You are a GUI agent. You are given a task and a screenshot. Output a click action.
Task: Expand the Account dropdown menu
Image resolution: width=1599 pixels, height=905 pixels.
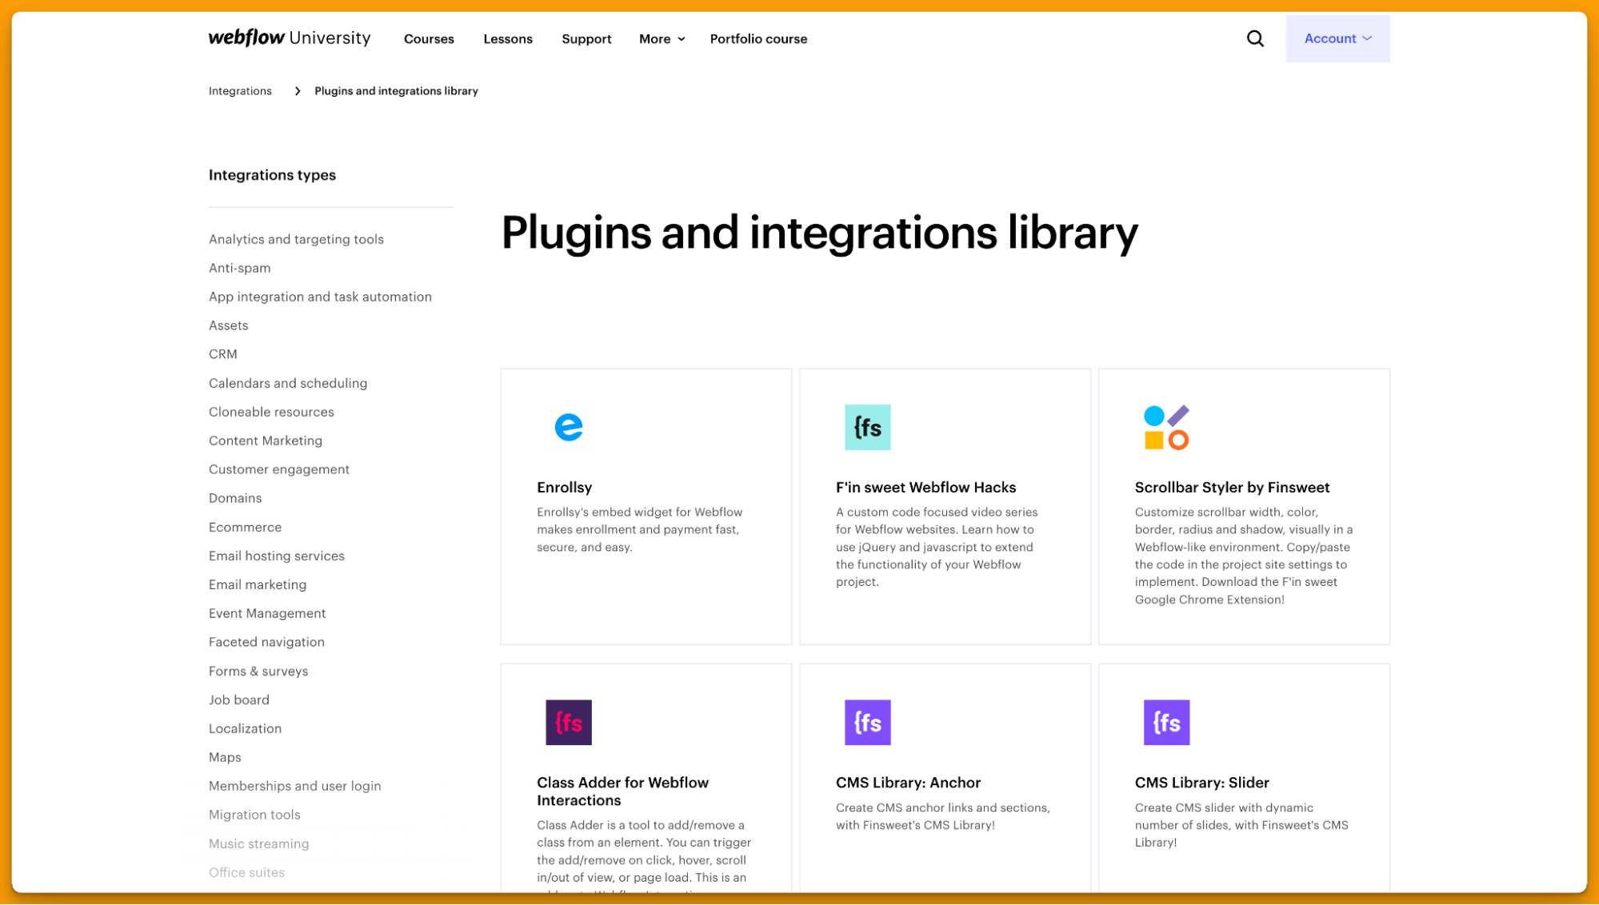1335,38
